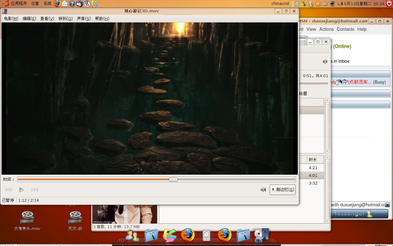The width and height of the screenshot is (393, 246).
Task: Click down arrow of song list scrollbar
Action: (327, 221)
